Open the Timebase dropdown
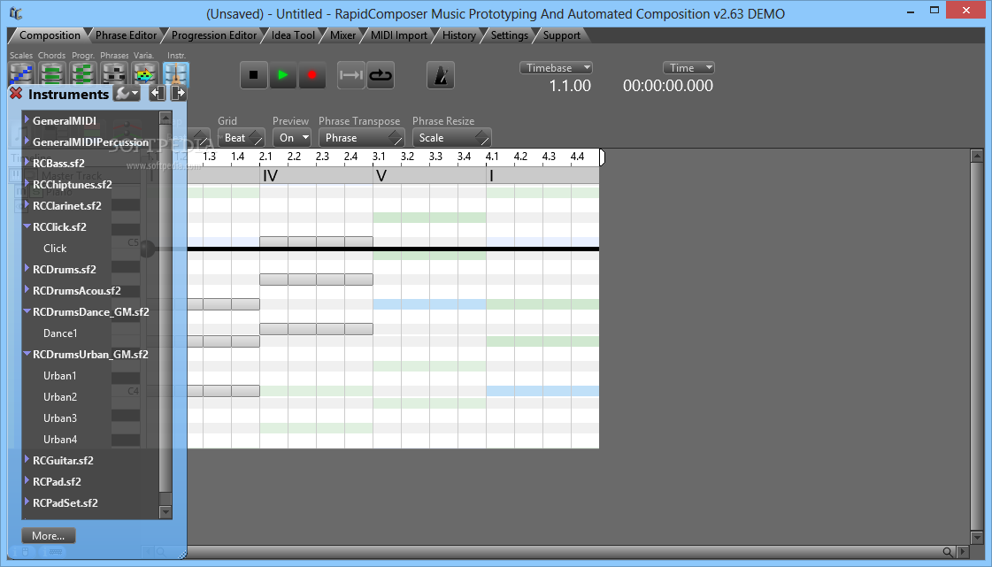The height and width of the screenshot is (567, 992). point(556,67)
